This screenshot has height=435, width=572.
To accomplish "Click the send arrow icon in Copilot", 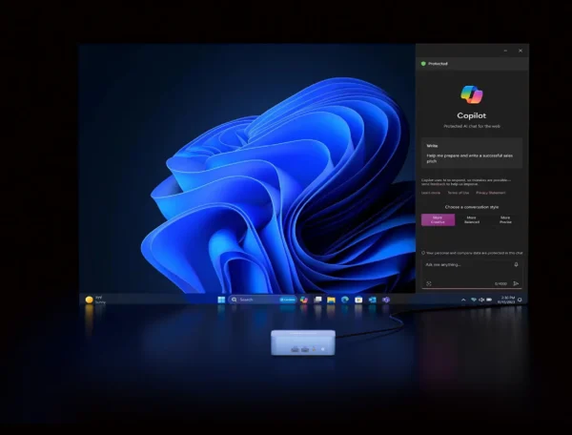I will [516, 283].
